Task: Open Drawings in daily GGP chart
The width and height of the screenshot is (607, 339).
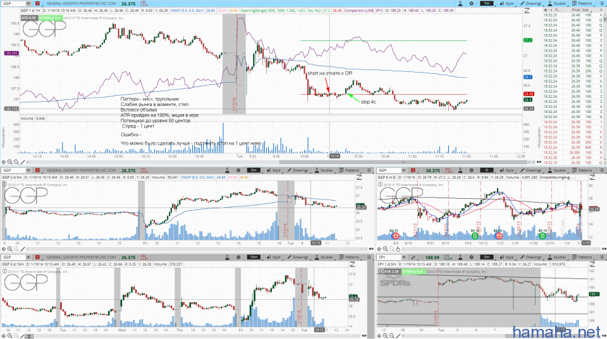Action: click(530, 170)
